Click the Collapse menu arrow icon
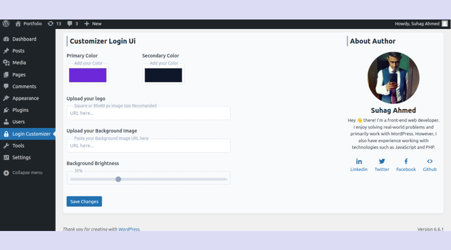The image size is (451, 250). (6, 172)
